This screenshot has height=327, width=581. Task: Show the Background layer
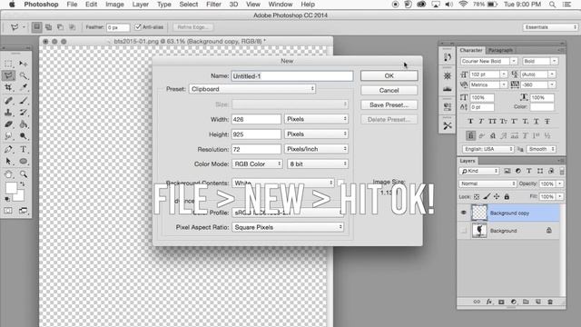(463, 231)
